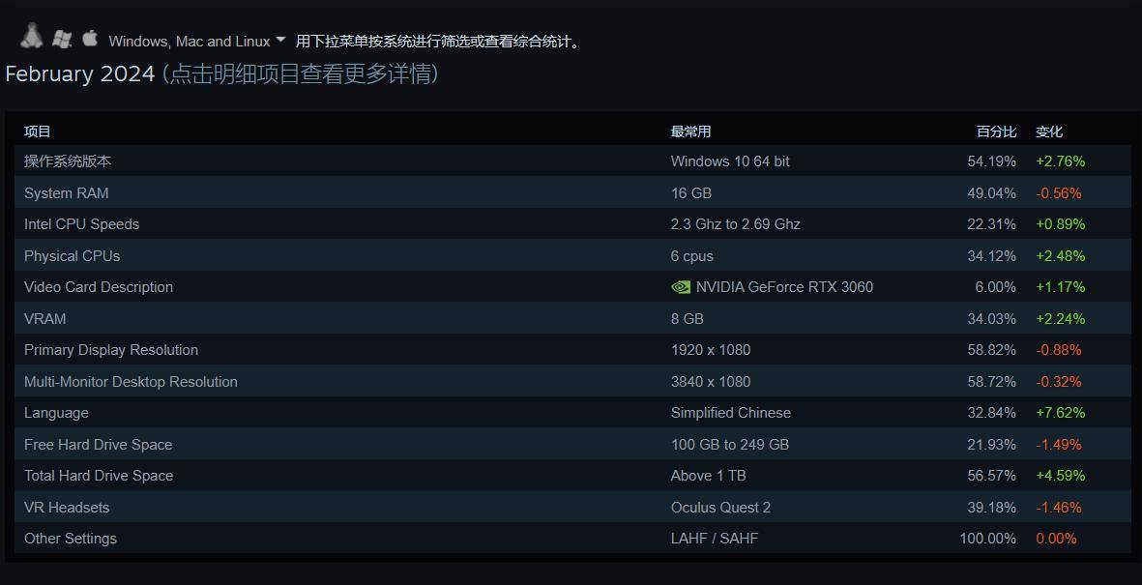Click the Linux penguin icon
The height and width of the screenshot is (585, 1142).
(31, 37)
